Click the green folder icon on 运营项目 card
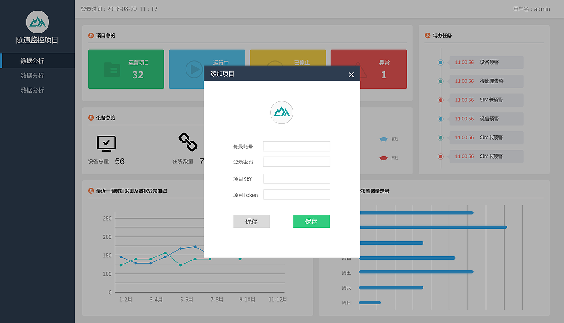The width and height of the screenshot is (564, 323). [x=112, y=69]
